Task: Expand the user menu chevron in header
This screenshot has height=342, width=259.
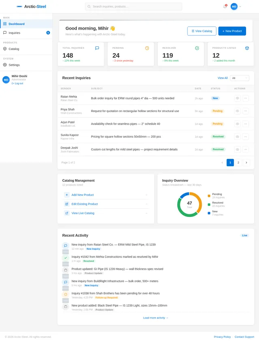Action: [x=240, y=6]
